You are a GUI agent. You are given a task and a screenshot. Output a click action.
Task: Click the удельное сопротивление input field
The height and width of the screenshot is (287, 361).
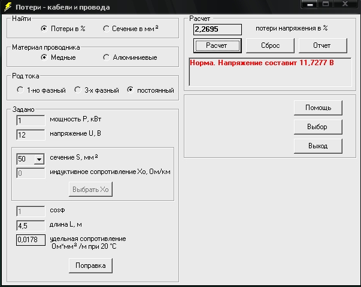31,240
